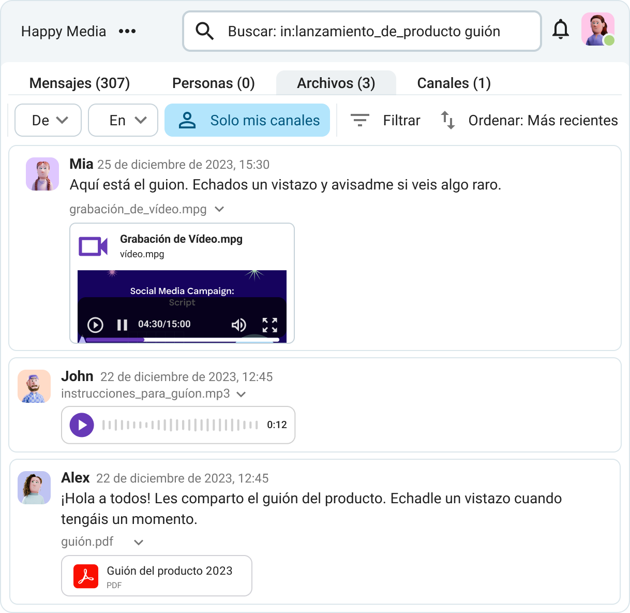This screenshot has height=613, width=630.
Task: Play John's instrucciones_para_guíon.mp3 audio
Action: 81,425
